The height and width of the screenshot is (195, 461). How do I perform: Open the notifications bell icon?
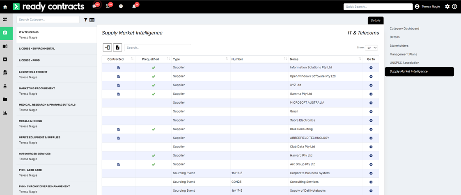pyautogui.click(x=134, y=7)
